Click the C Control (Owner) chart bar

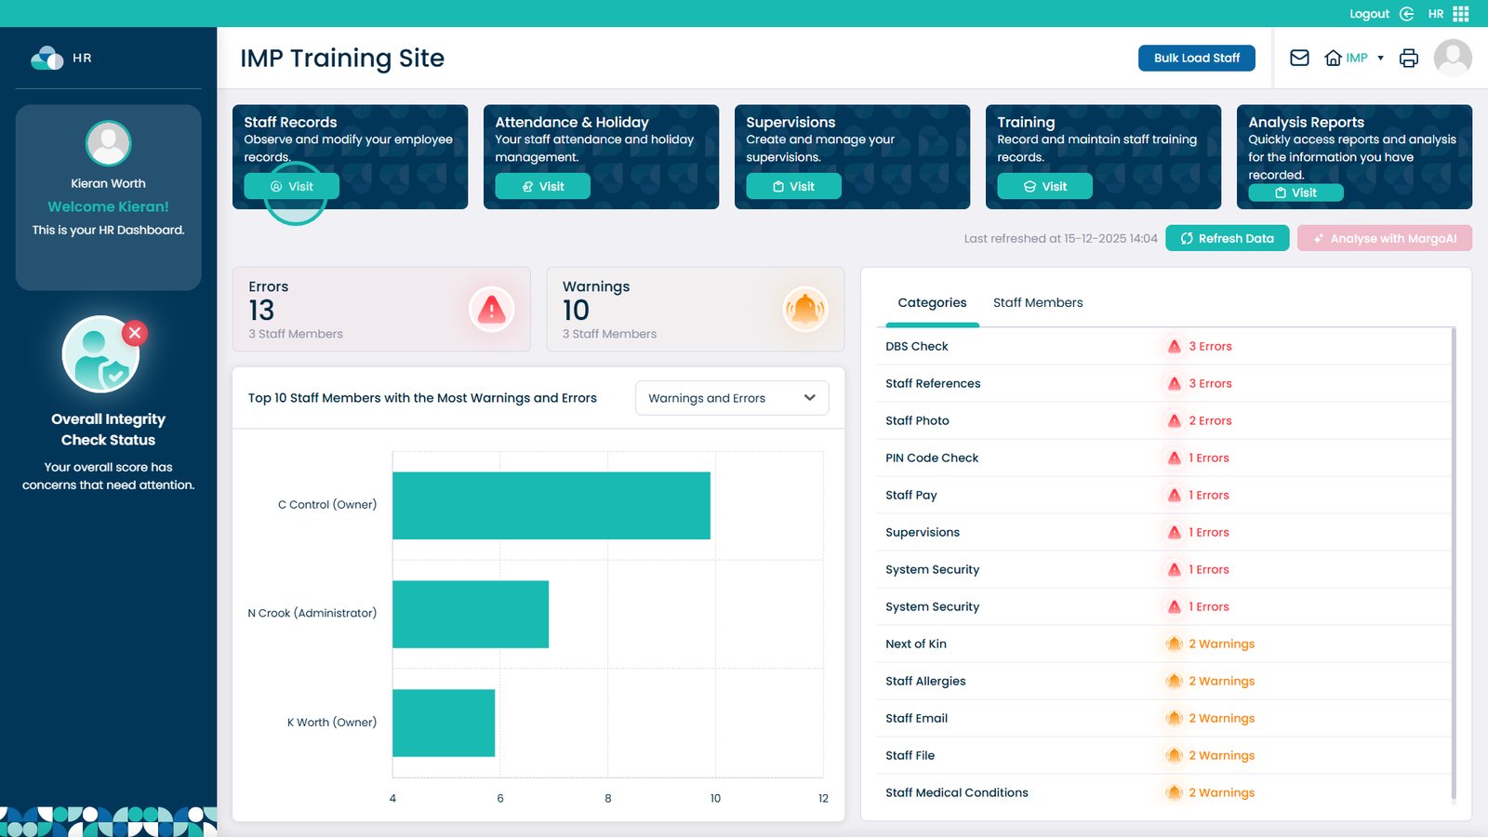(x=551, y=506)
